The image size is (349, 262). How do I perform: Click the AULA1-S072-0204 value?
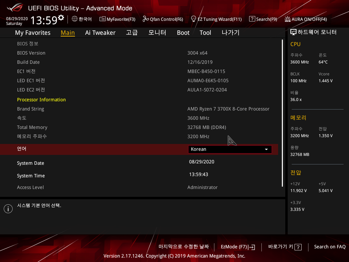(x=207, y=90)
